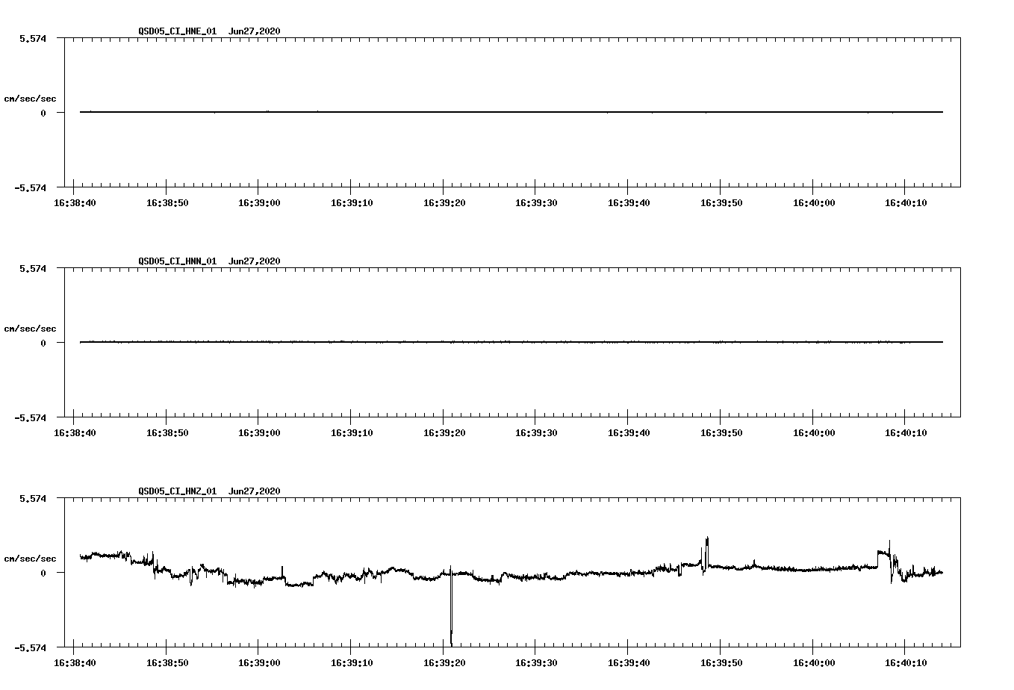Select the 16:38:40 time label under the HNN plot
The height and width of the screenshot is (690, 1014).
tap(74, 432)
